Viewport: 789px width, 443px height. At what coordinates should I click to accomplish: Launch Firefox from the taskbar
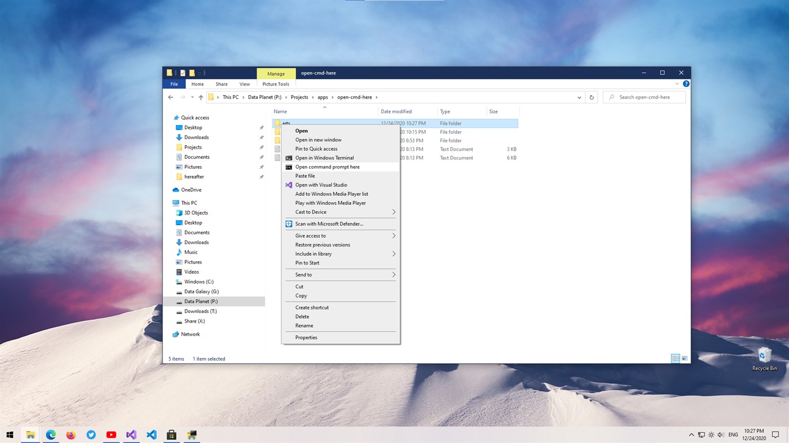tap(70, 435)
